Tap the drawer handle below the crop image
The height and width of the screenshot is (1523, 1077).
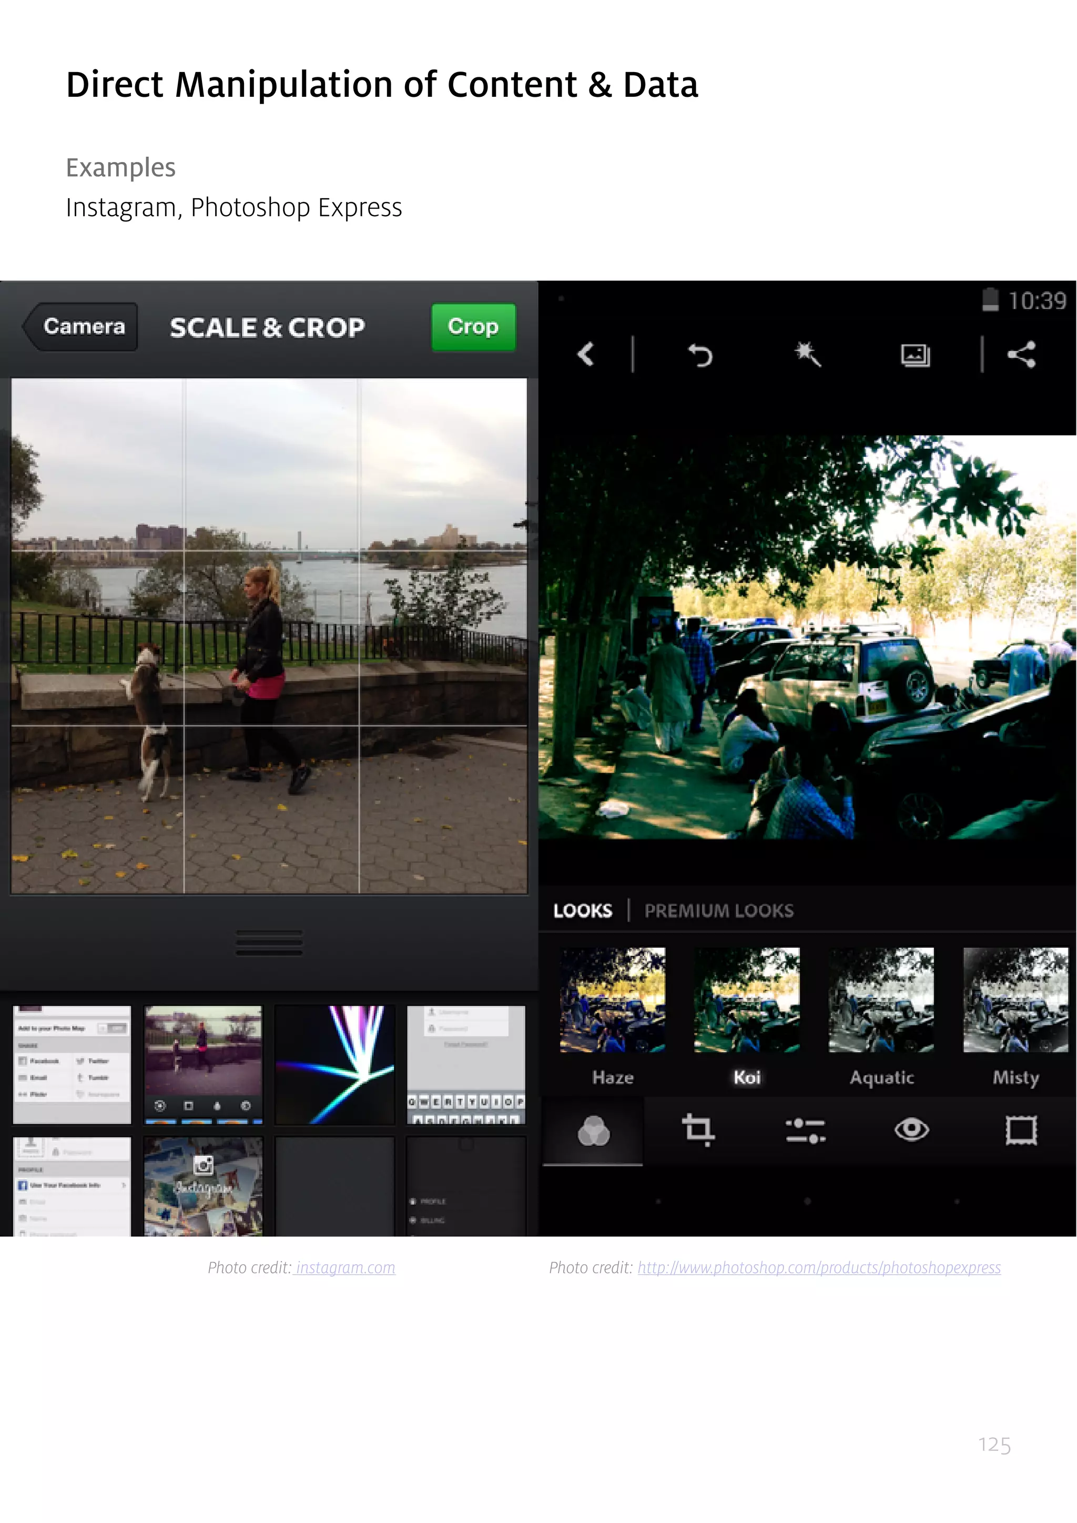[269, 942]
